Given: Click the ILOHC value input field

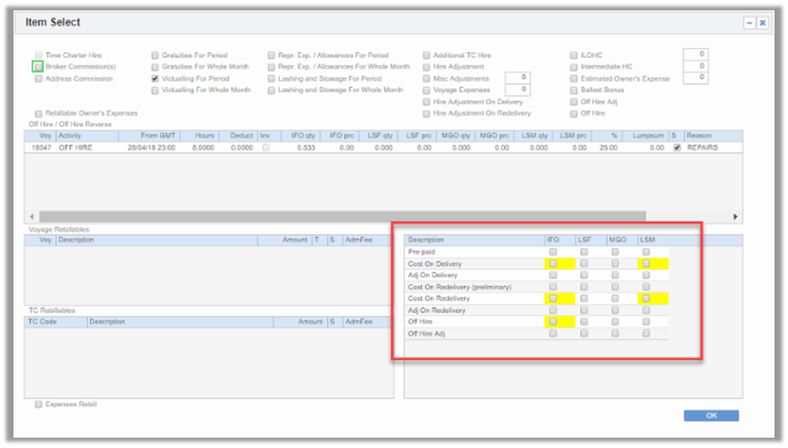Looking at the screenshot, I should click(x=695, y=54).
